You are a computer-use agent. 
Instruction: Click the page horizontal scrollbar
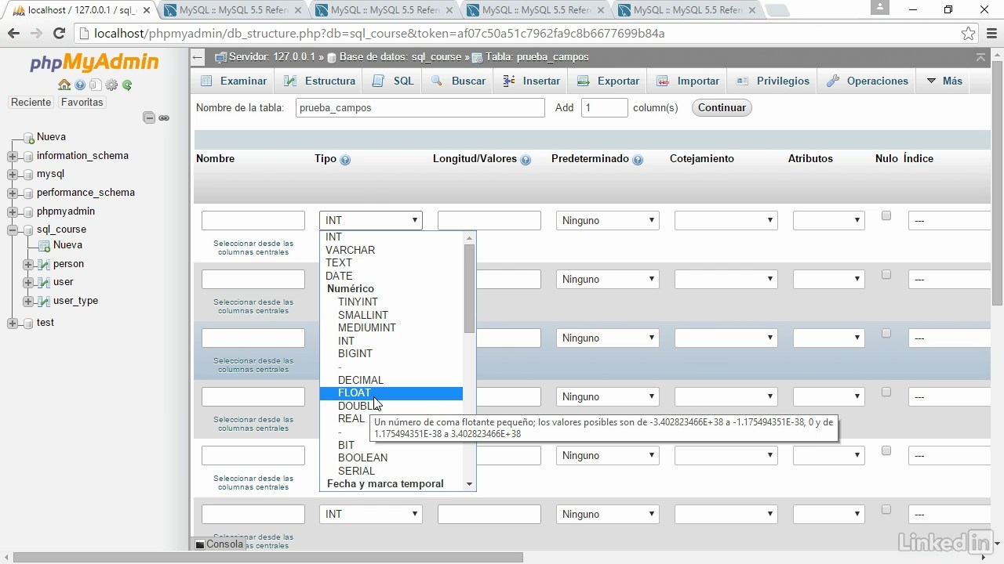coord(268,558)
